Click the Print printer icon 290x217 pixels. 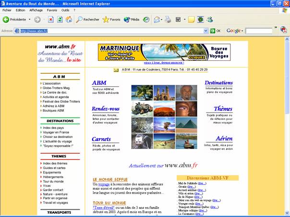[x=168, y=19]
